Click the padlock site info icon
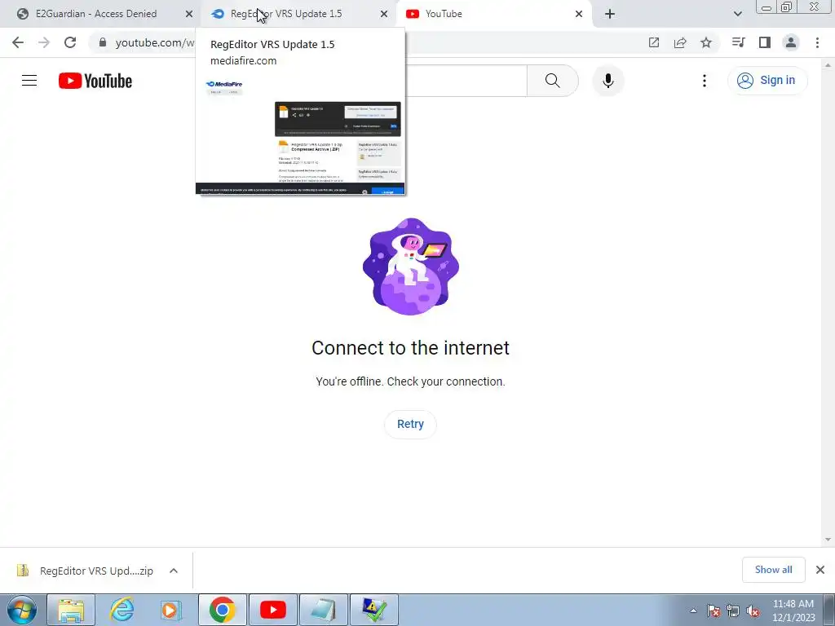835x626 pixels. click(103, 42)
